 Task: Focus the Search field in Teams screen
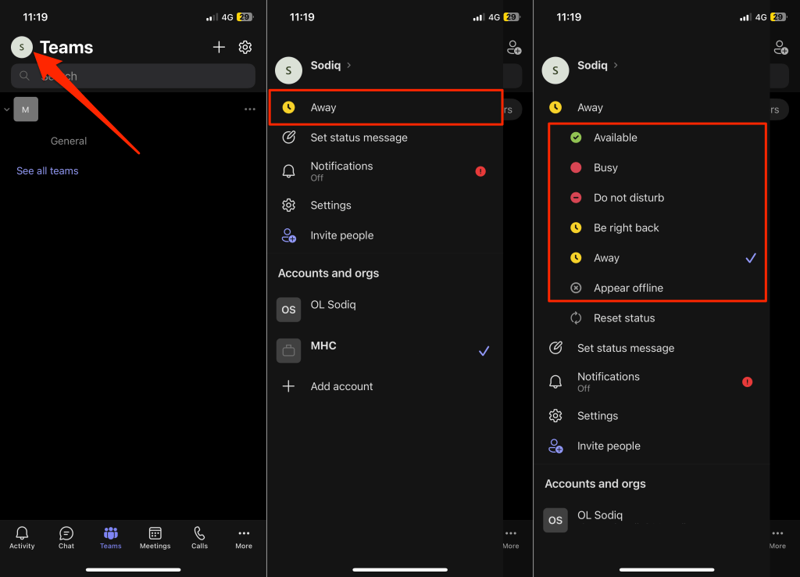[x=133, y=76]
